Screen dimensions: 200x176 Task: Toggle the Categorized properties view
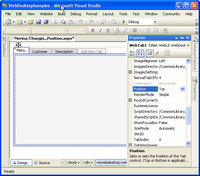click(x=132, y=53)
